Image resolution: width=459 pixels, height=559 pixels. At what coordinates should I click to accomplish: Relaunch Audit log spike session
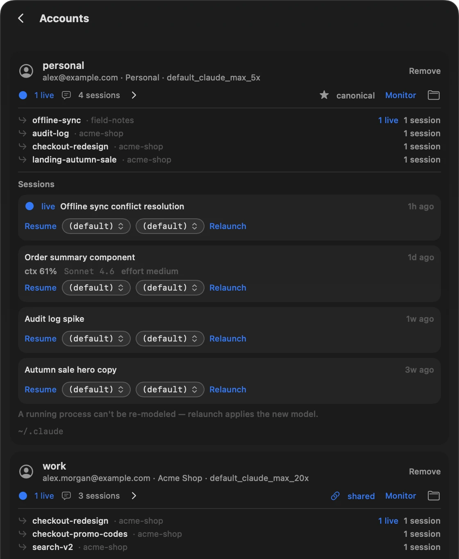coord(228,339)
